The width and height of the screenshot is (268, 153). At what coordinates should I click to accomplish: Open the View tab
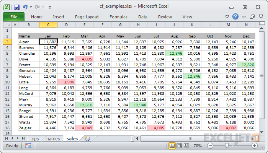[187, 17]
